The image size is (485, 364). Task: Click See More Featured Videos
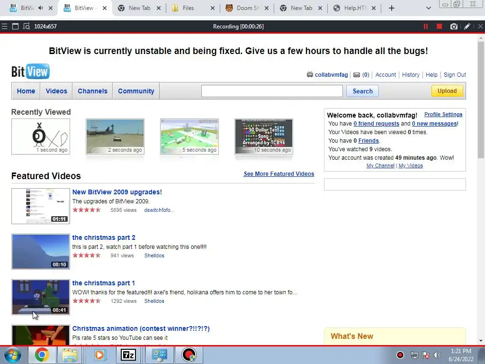click(x=278, y=173)
